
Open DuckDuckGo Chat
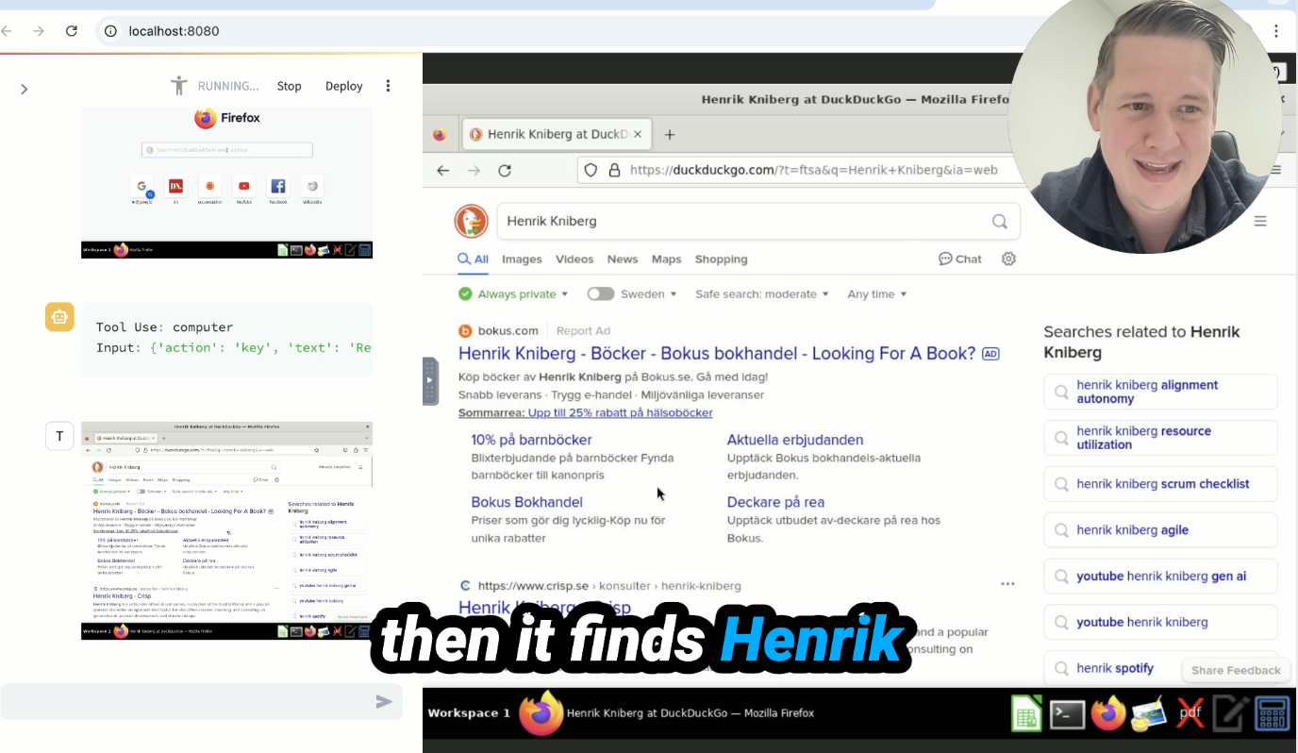[960, 259]
